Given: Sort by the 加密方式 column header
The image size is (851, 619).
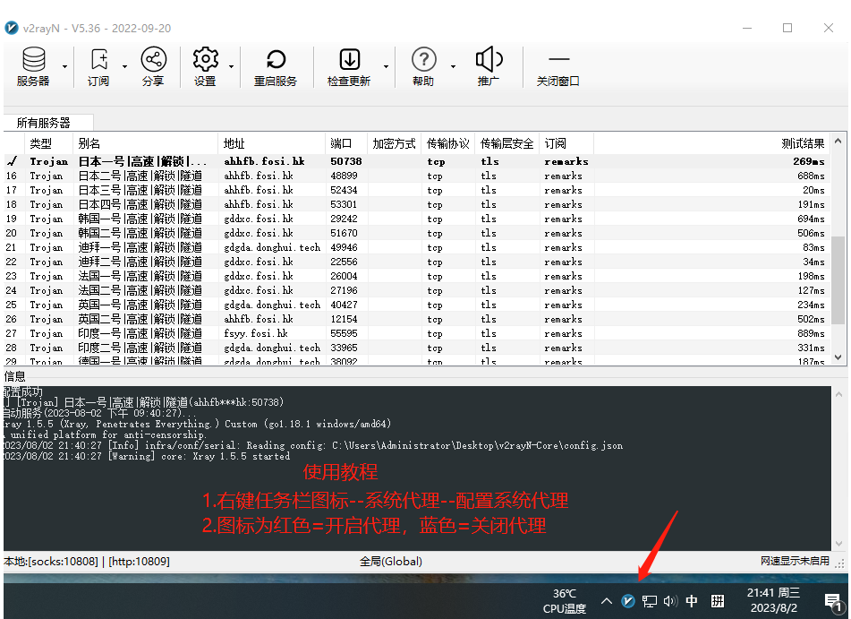Looking at the screenshot, I should [x=394, y=143].
